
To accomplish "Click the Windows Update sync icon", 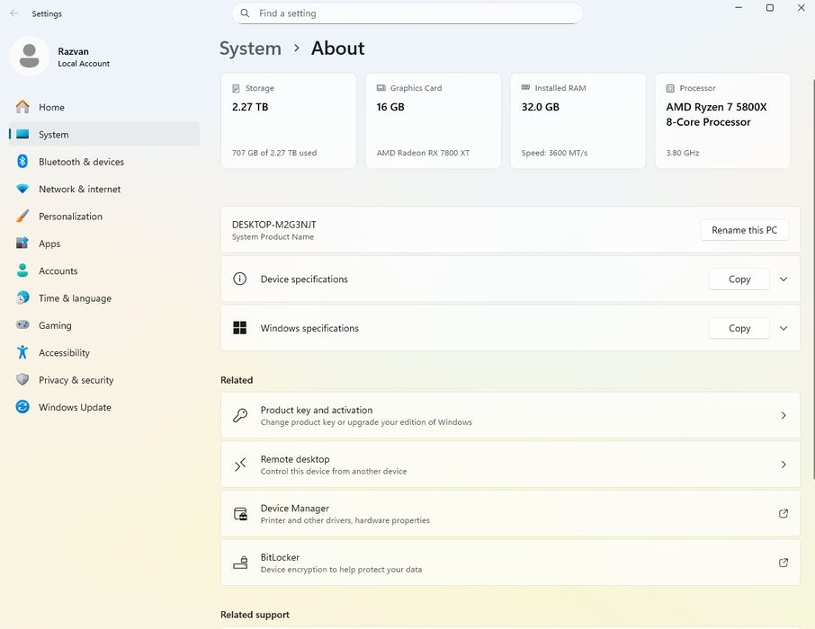I will coord(22,407).
